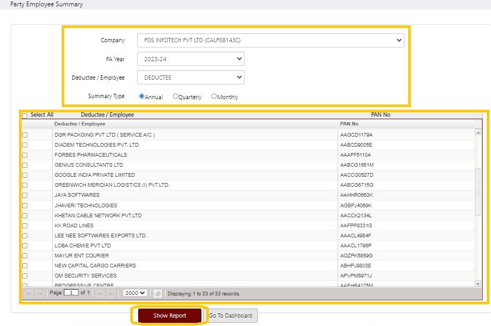Viewport: 491px width, 326px height.
Task: Jump to the first page of records
Action: (x=29, y=293)
